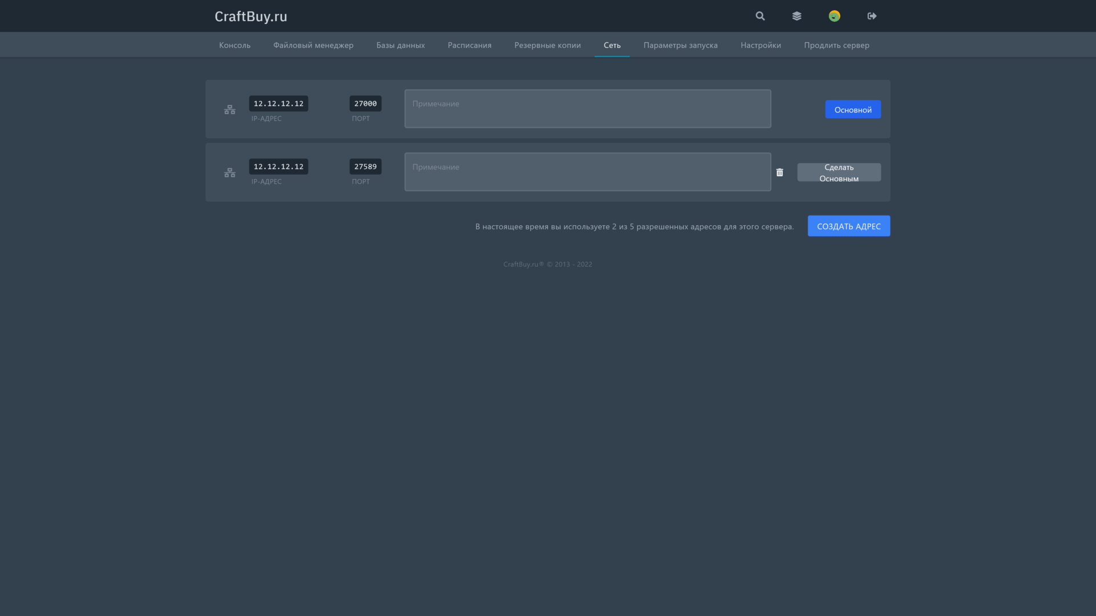Image resolution: width=1096 pixels, height=616 pixels.
Task: Select the Сеть tab
Action: [612, 45]
